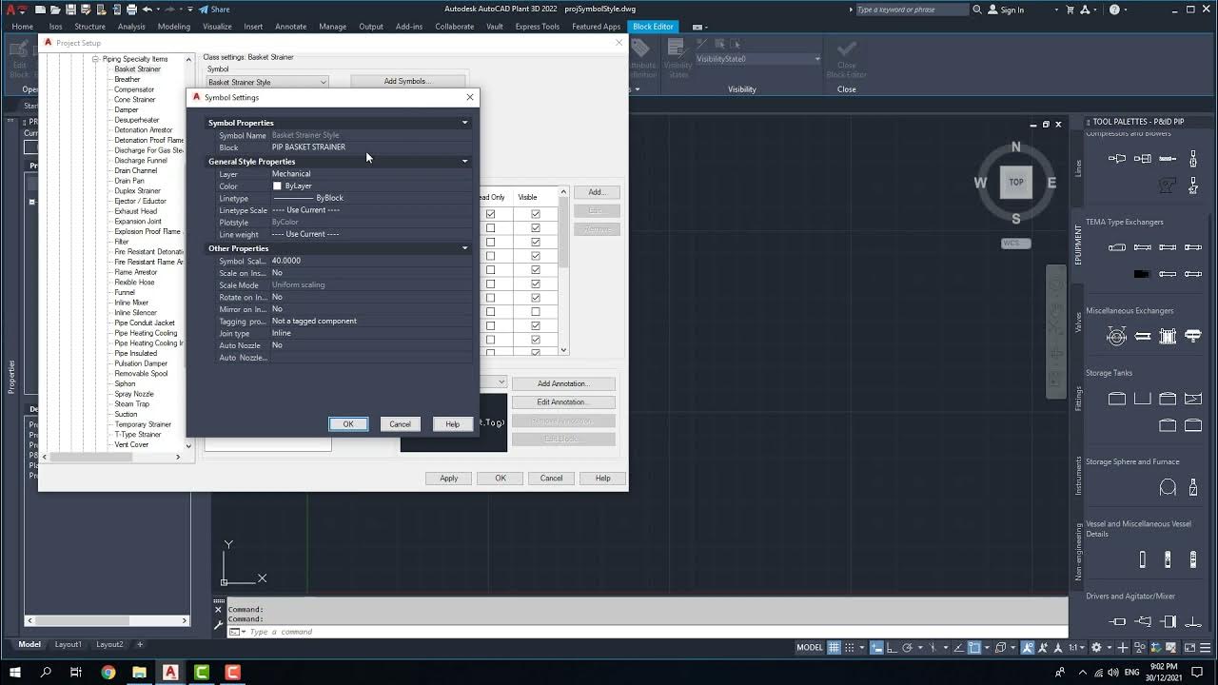Switch to Layout1 drawing tab
This screenshot has height=685, width=1218.
click(x=68, y=644)
